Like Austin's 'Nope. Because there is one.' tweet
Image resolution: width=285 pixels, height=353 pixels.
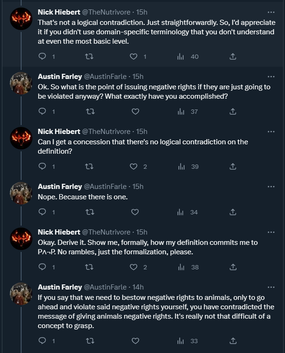point(135,212)
